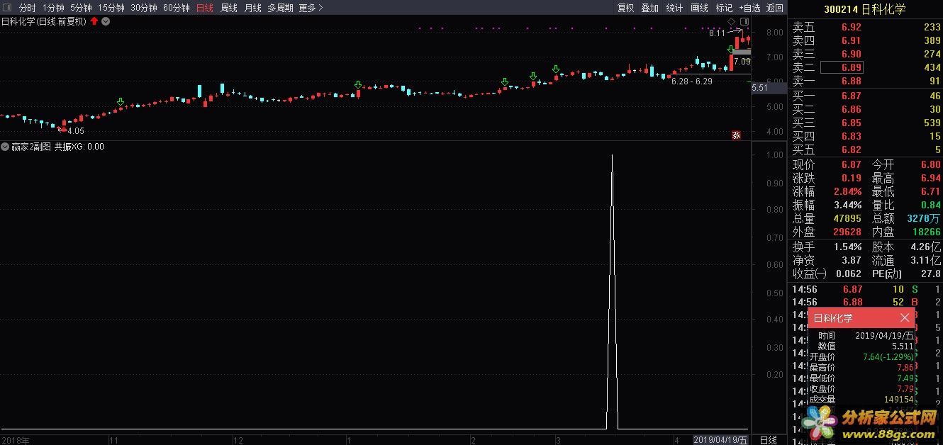The height and width of the screenshot is (445, 943).
Task: Click the 8.11 high price label
Action: [717, 33]
